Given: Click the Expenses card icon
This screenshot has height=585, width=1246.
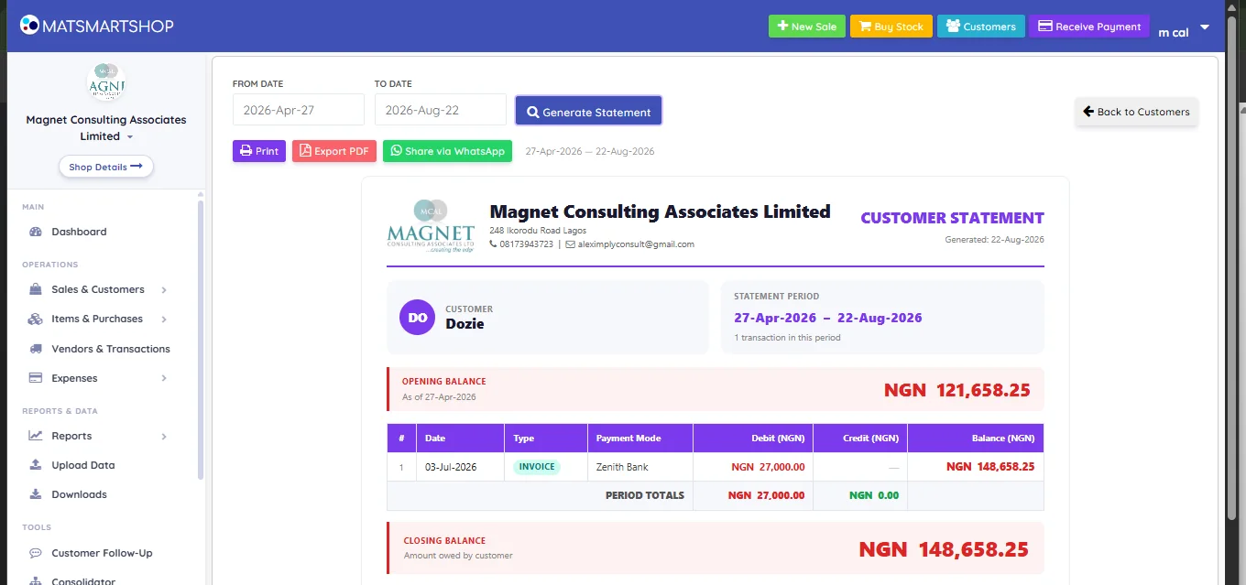Looking at the screenshot, I should click(36, 378).
